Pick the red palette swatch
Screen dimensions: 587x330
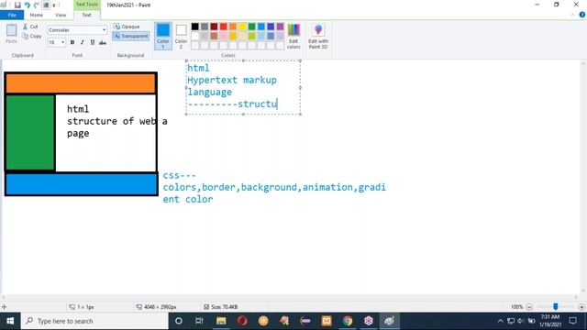click(224, 27)
